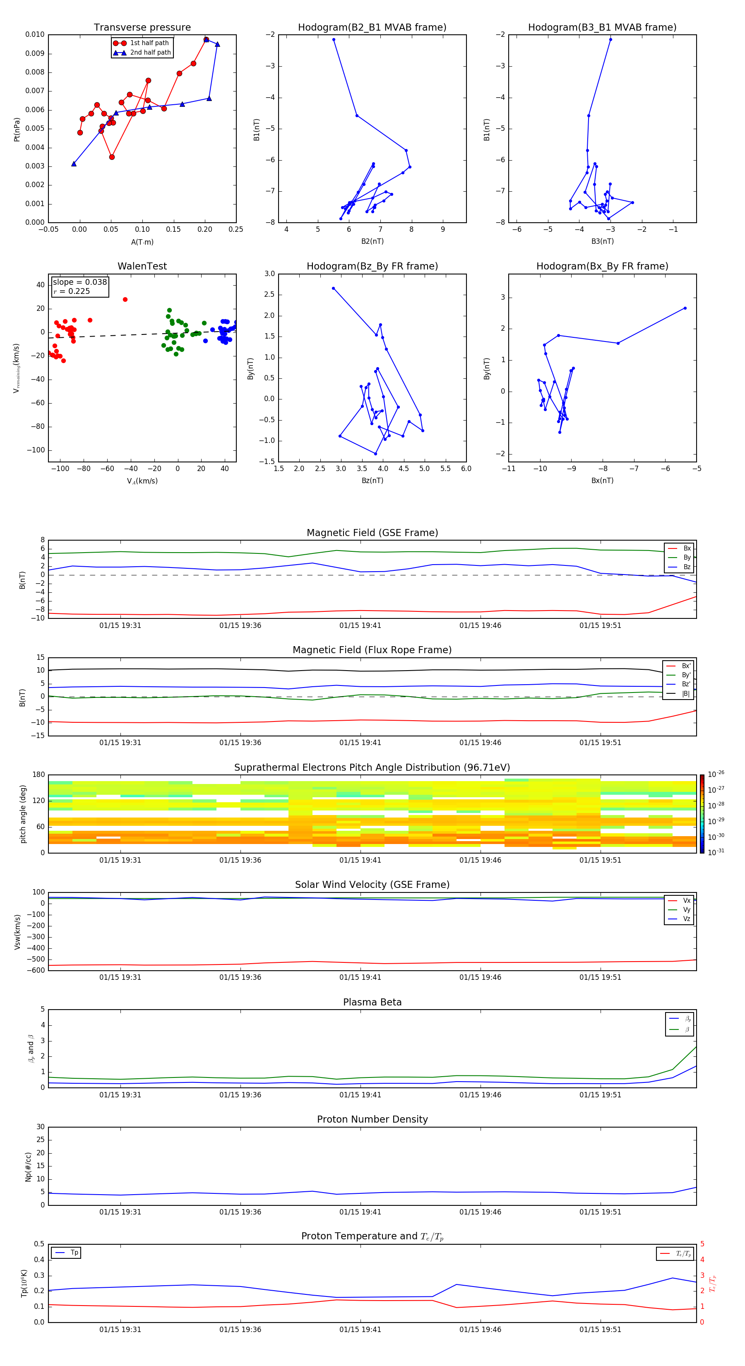This screenshot has width=745, height=1366.
Task: Click the 'Bx(nT)' x-axis label
Action: tap(602, 481)
